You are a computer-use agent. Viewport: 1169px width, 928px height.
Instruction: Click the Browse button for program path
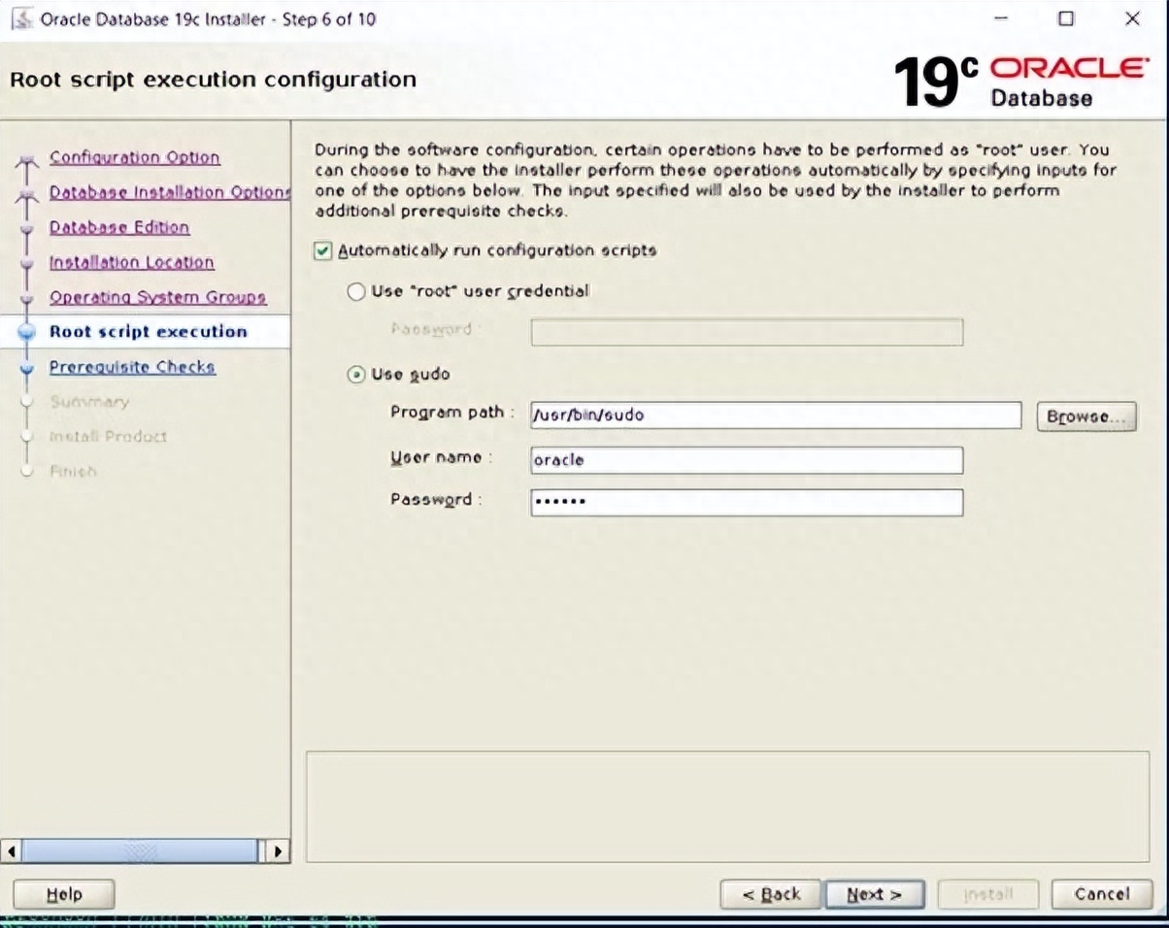point(1086,416)
